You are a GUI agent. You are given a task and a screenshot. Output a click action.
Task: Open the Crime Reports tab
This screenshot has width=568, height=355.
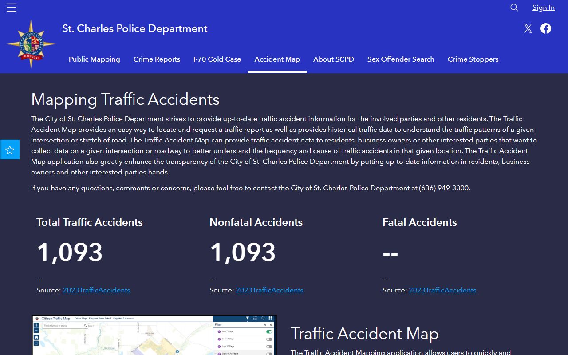coord(157,59)
